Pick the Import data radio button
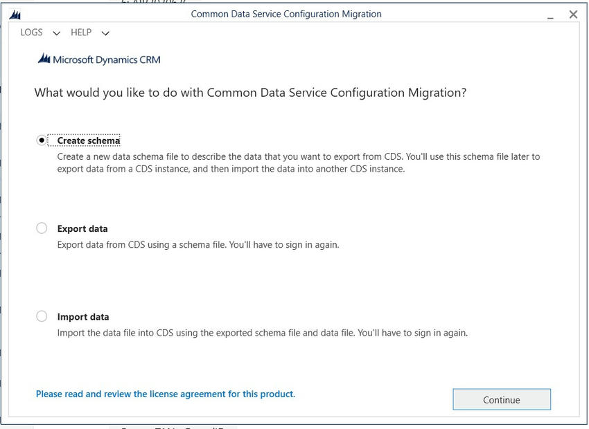The image size is (589, 429). click(x=42, y=316)
